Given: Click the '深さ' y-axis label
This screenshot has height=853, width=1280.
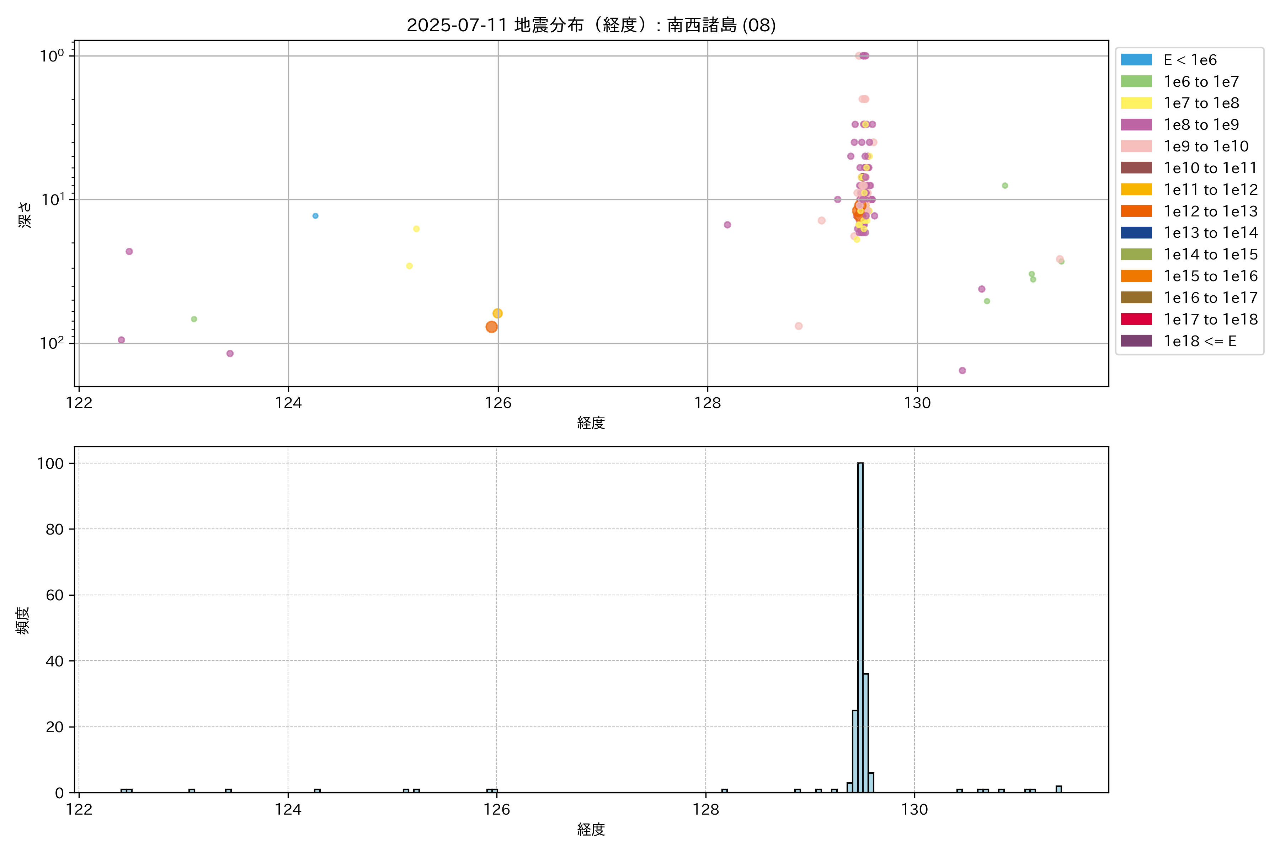Looking at the screenshot, I should click(x=25, y=214).
